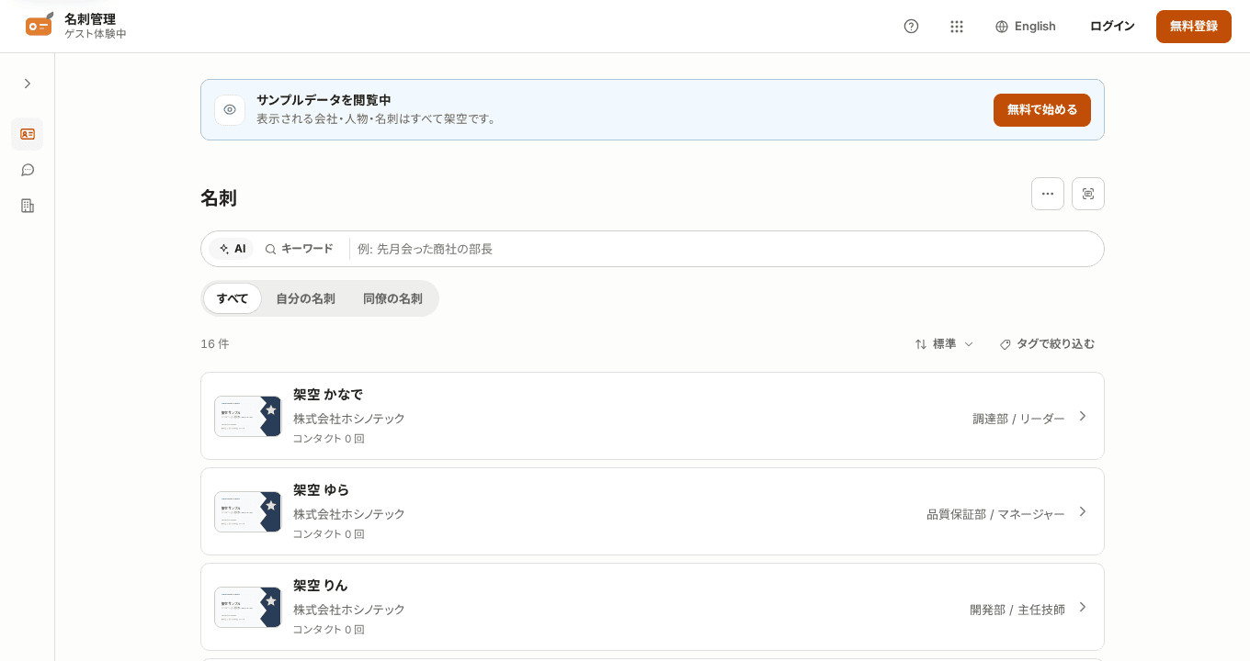
Task: Open the 標準 sort dropdown
Action: click(944, 344)
